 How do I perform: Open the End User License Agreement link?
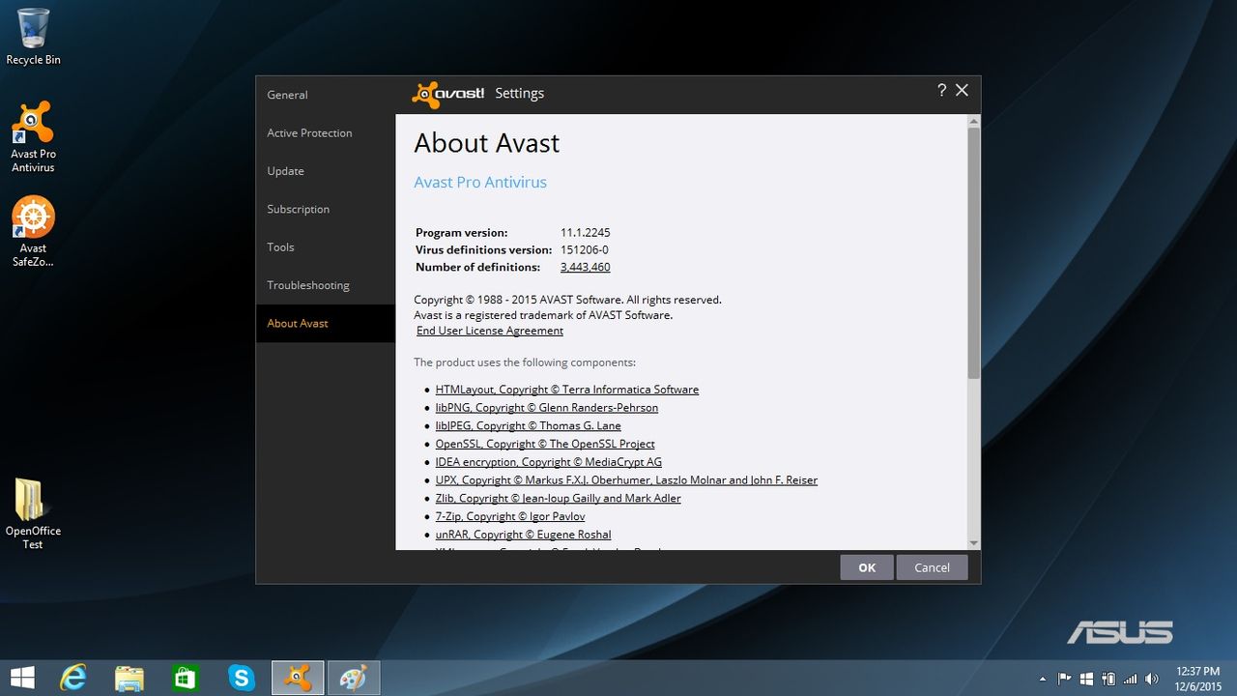pos(490,331)
